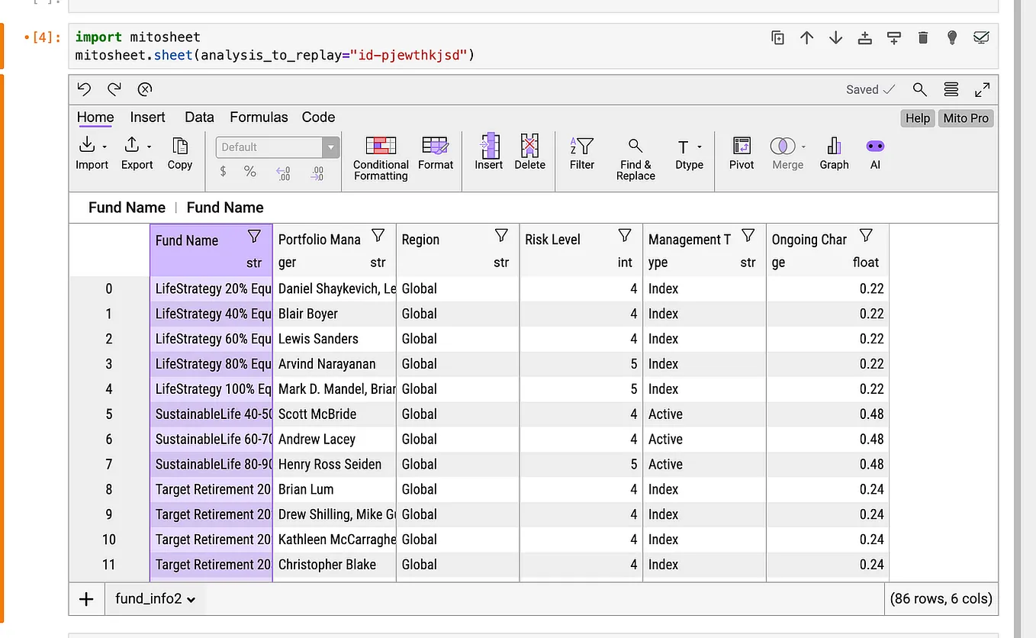
Task: Switch to the Formulas ribbon tab
Action: (258, 117)
